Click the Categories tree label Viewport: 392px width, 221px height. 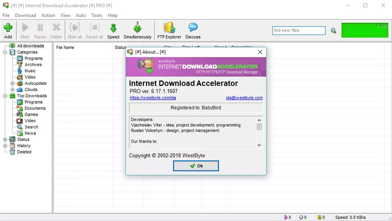27,52
